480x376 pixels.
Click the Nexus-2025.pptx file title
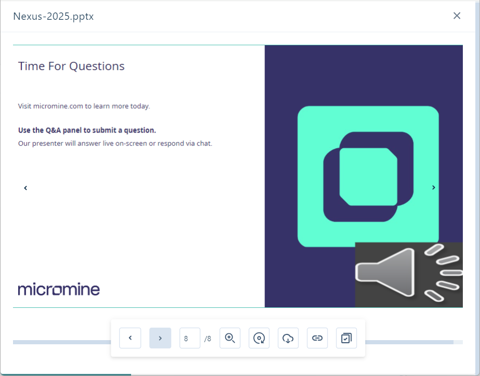point(53,16)
